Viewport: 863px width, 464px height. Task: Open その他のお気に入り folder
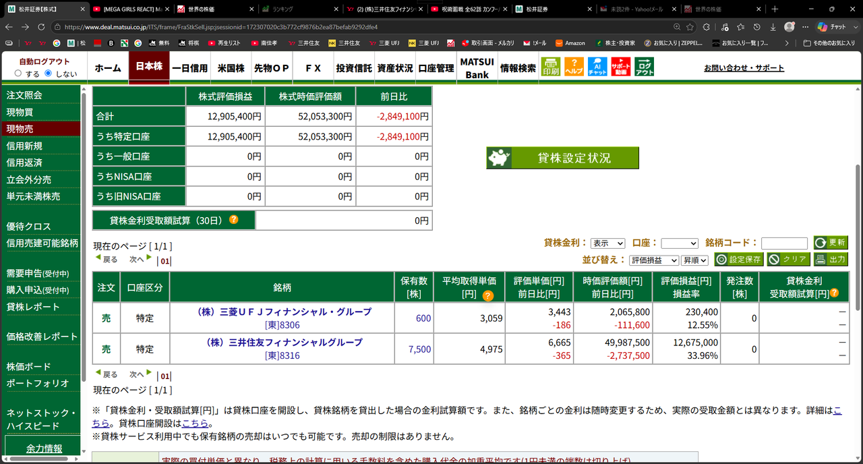(x=828, y=43)
